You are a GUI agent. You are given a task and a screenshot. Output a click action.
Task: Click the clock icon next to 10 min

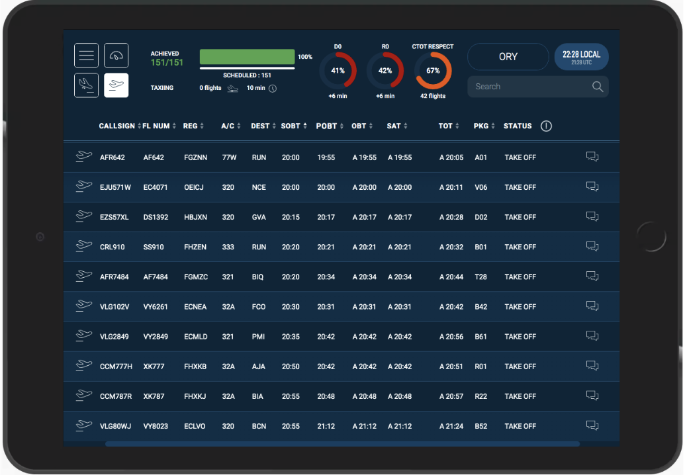tap(273, 88)
